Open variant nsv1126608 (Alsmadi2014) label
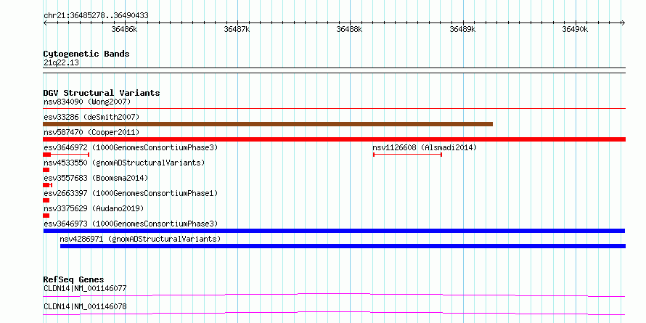Screen dimensions: 646x323 tap(425, 147)
